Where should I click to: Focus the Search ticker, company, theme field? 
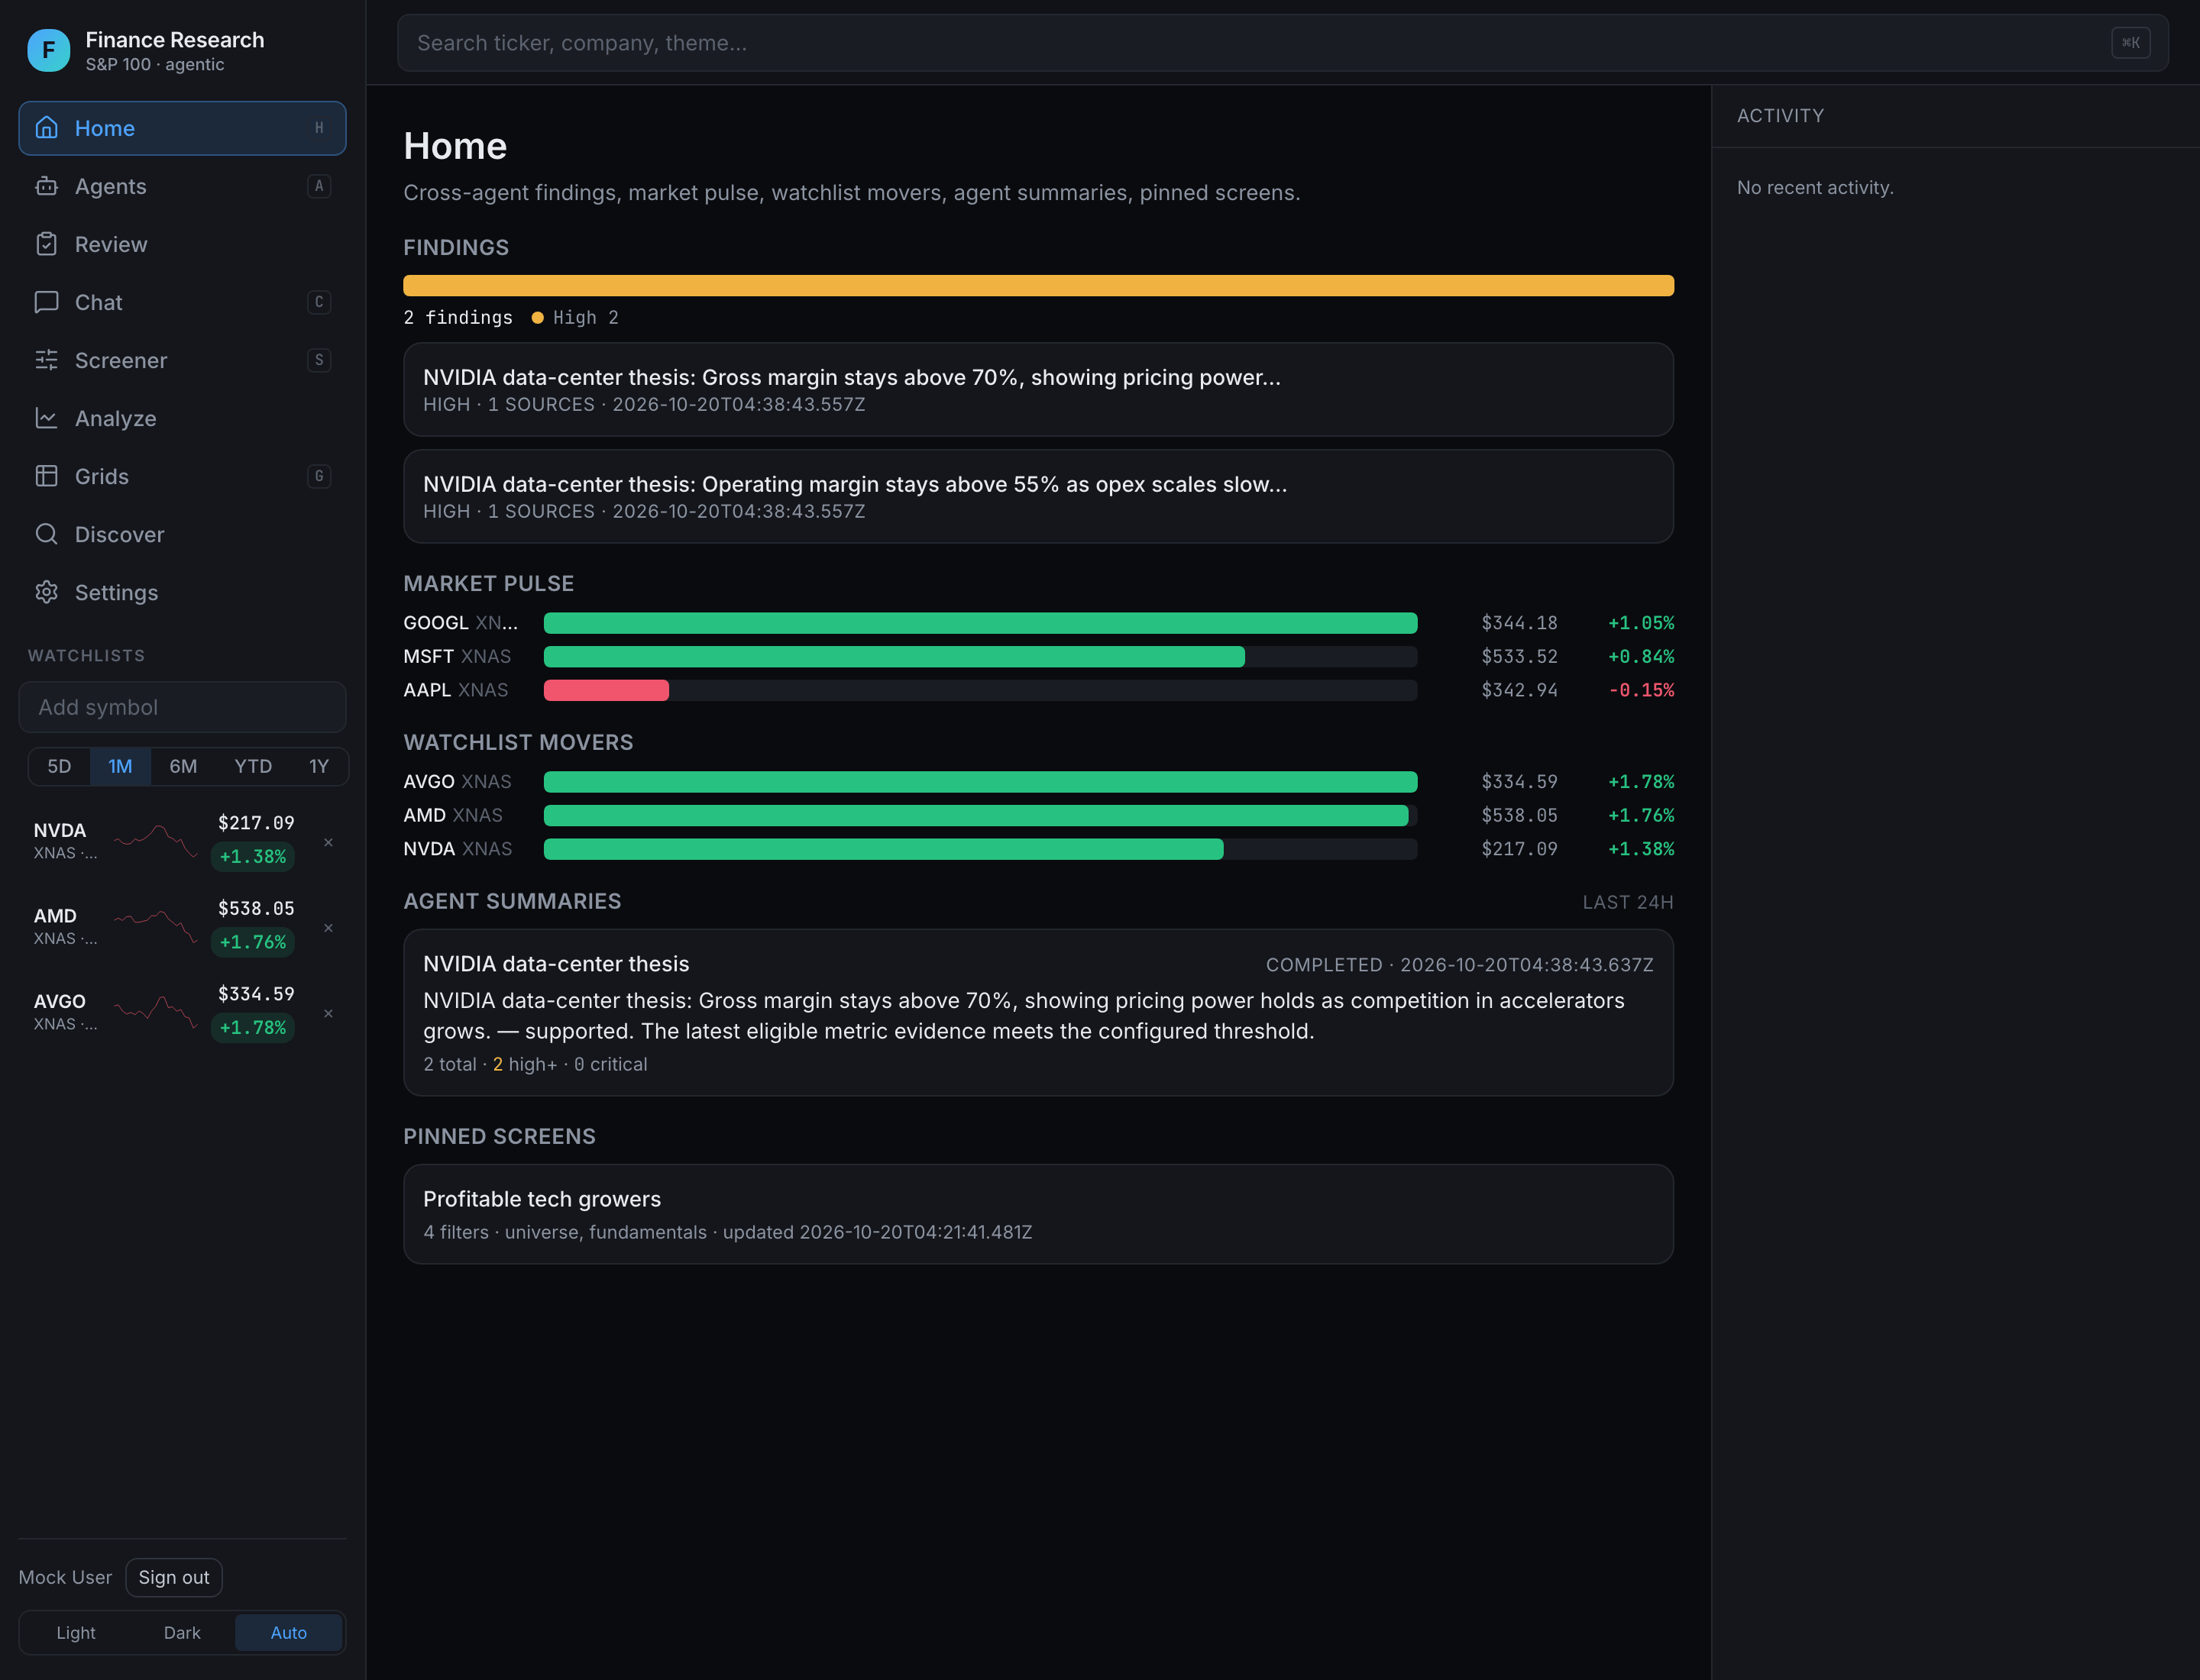(x=1283, y=43)
